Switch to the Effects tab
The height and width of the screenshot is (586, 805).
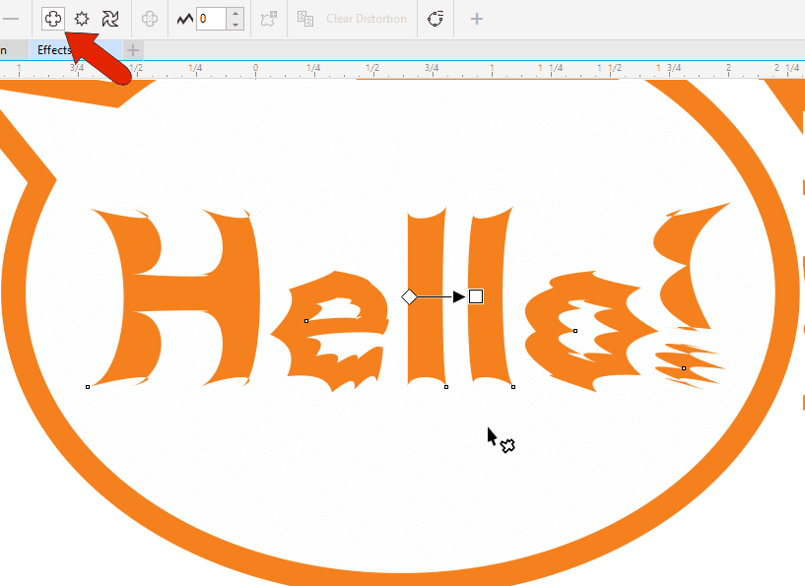point(54,50)
